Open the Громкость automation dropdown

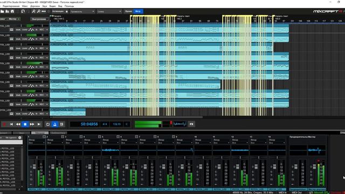(82, 11)
